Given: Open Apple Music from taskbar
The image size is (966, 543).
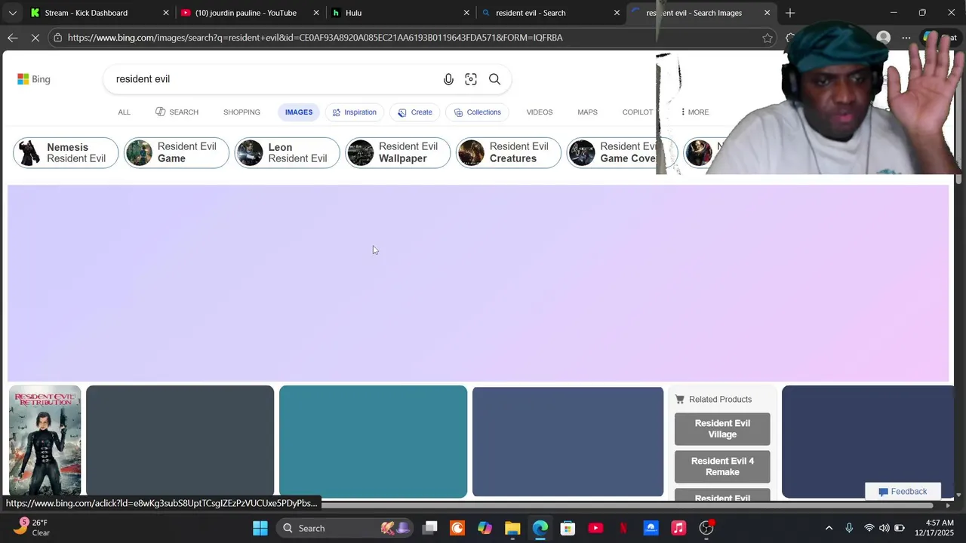Looking at the screenshot, I should [678, 528].
